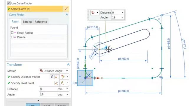This screenshot has width=189, height=106.
Task: Select the p6=30,0 dimension
Action: [x=78, y=64]
